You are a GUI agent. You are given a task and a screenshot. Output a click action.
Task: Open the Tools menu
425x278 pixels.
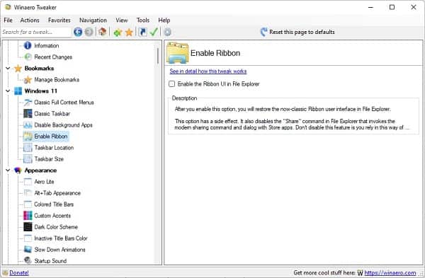(143, 21)
